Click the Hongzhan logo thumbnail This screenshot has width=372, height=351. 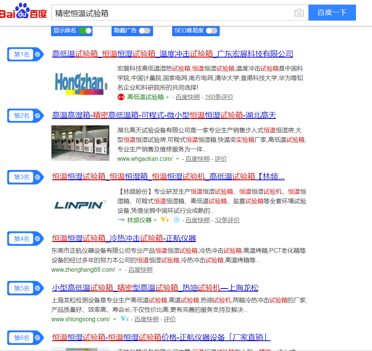tap(80, 83)
